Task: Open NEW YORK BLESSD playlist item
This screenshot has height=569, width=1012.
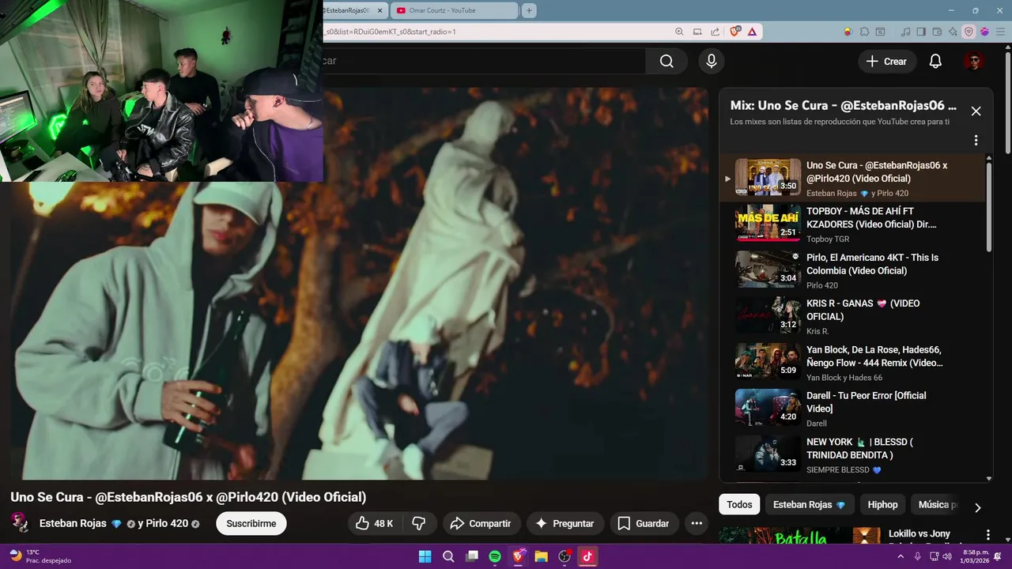Action: click(854, 454)
